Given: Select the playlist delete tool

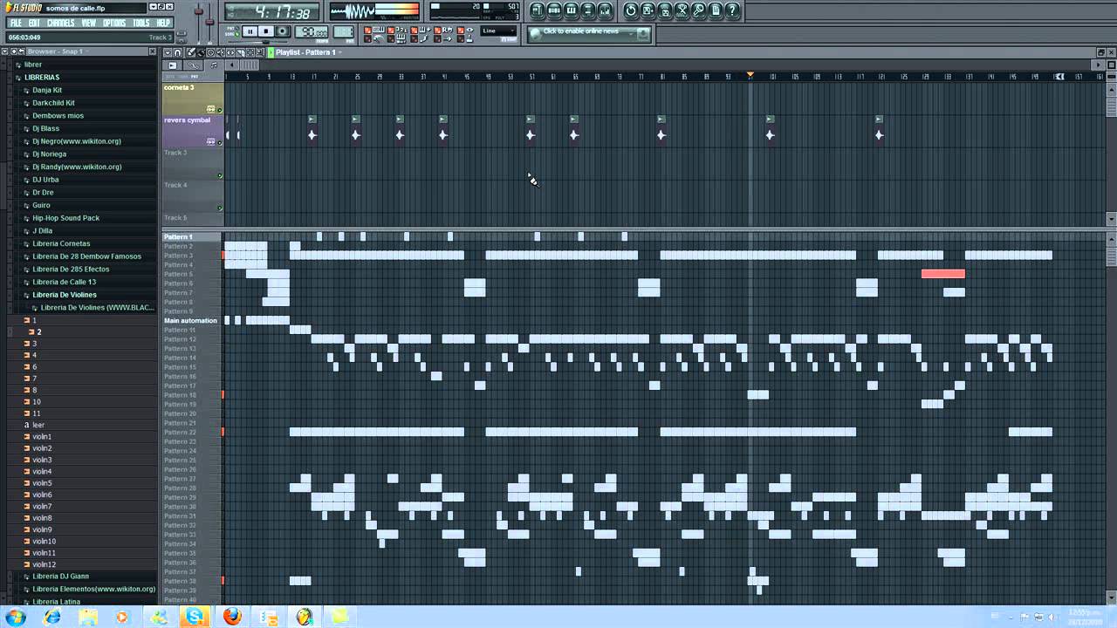Looking at the screenshot, I should 211,52.
